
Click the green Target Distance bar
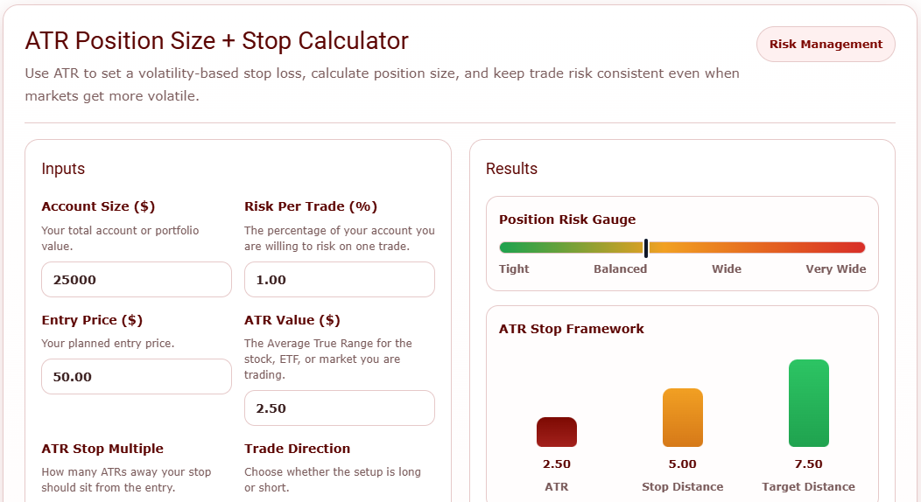coord(809,403)
